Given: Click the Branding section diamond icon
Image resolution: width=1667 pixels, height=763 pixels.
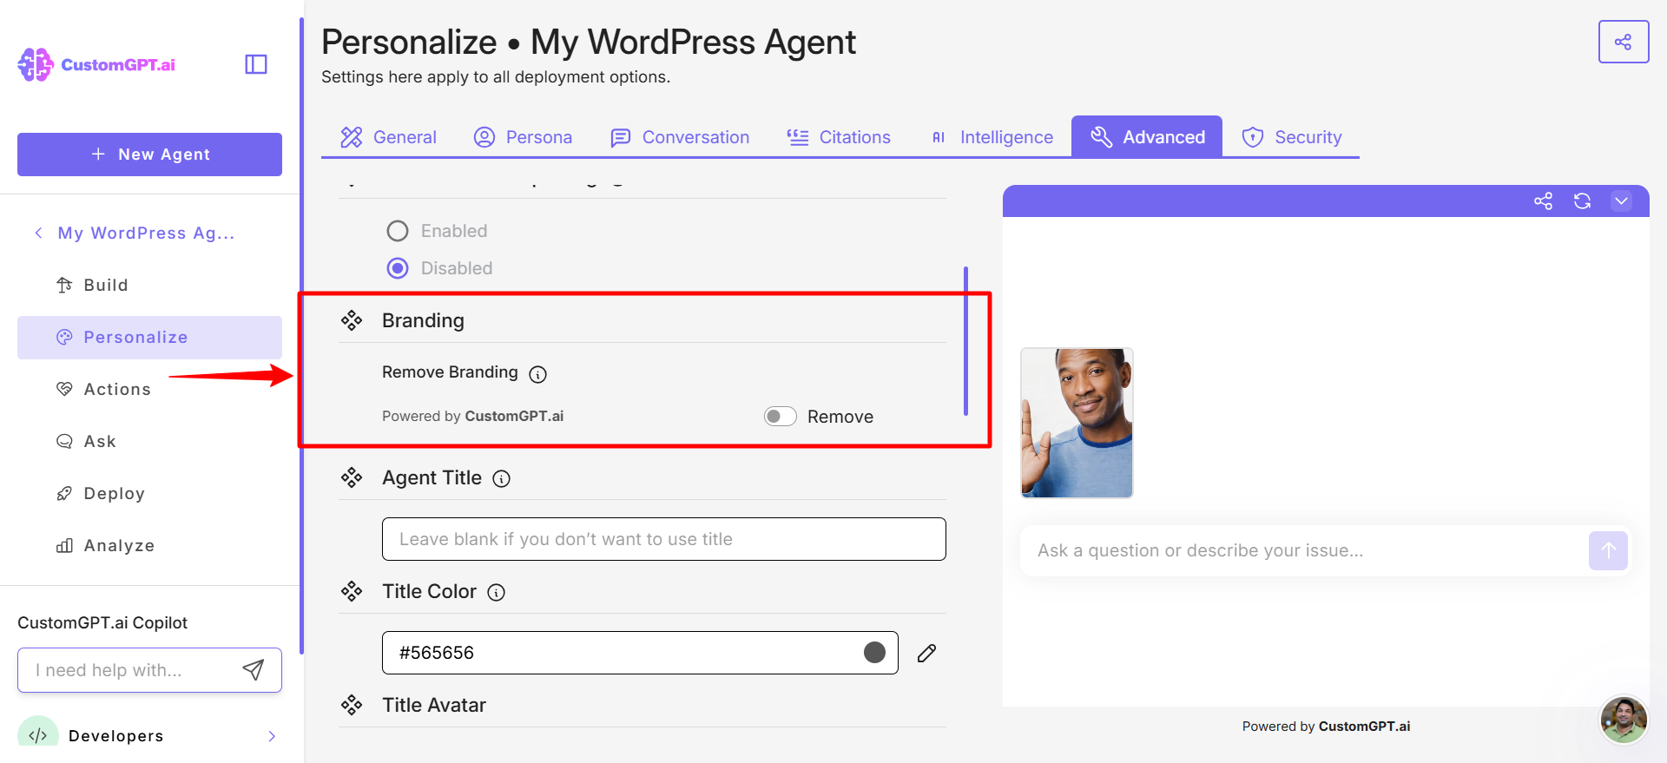Looking at the screenshot, I should coord(352,320).
